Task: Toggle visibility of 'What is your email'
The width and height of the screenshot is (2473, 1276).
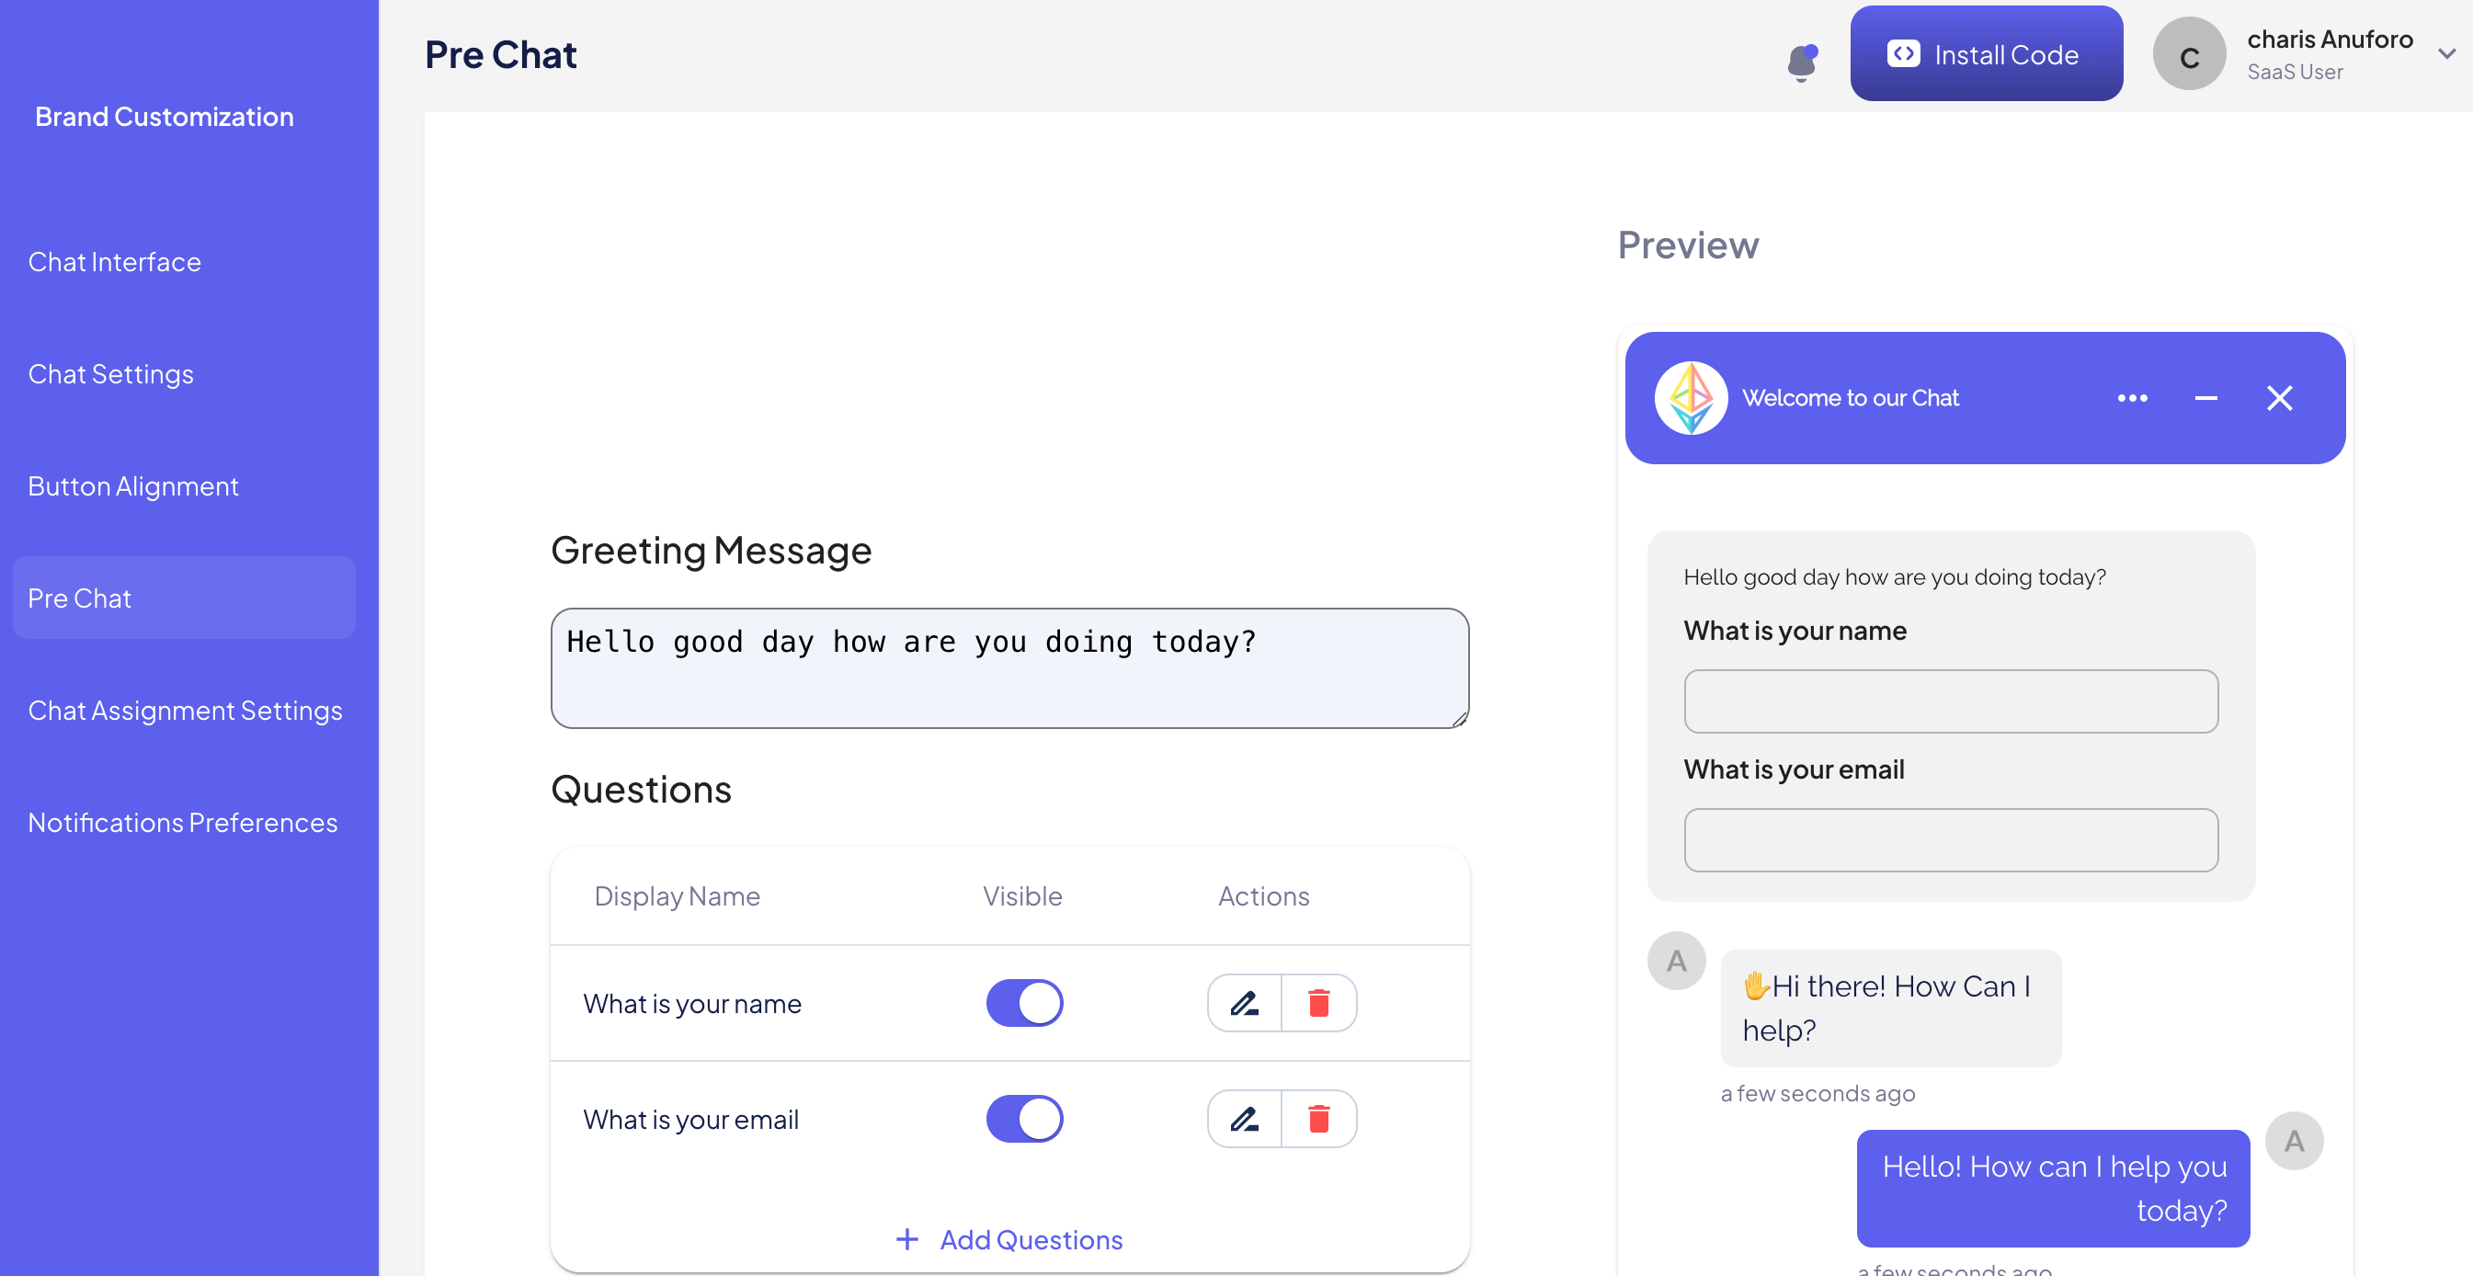Action: [1024, 1119]
